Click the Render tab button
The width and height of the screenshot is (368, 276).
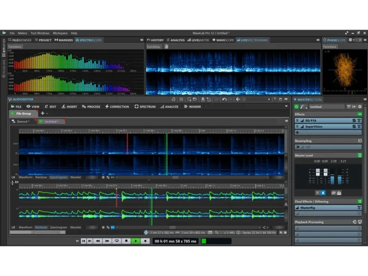coord(193,107)
